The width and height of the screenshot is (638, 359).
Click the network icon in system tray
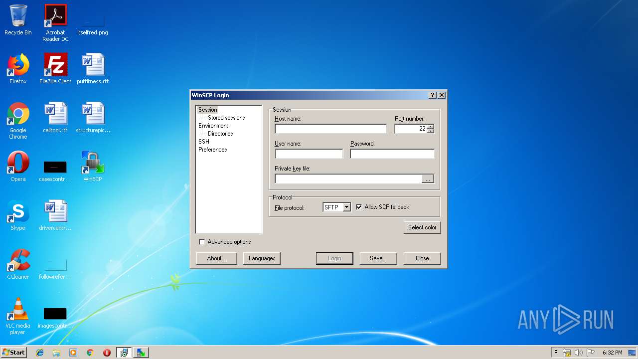pyautogui.click(x=567, y=353)
